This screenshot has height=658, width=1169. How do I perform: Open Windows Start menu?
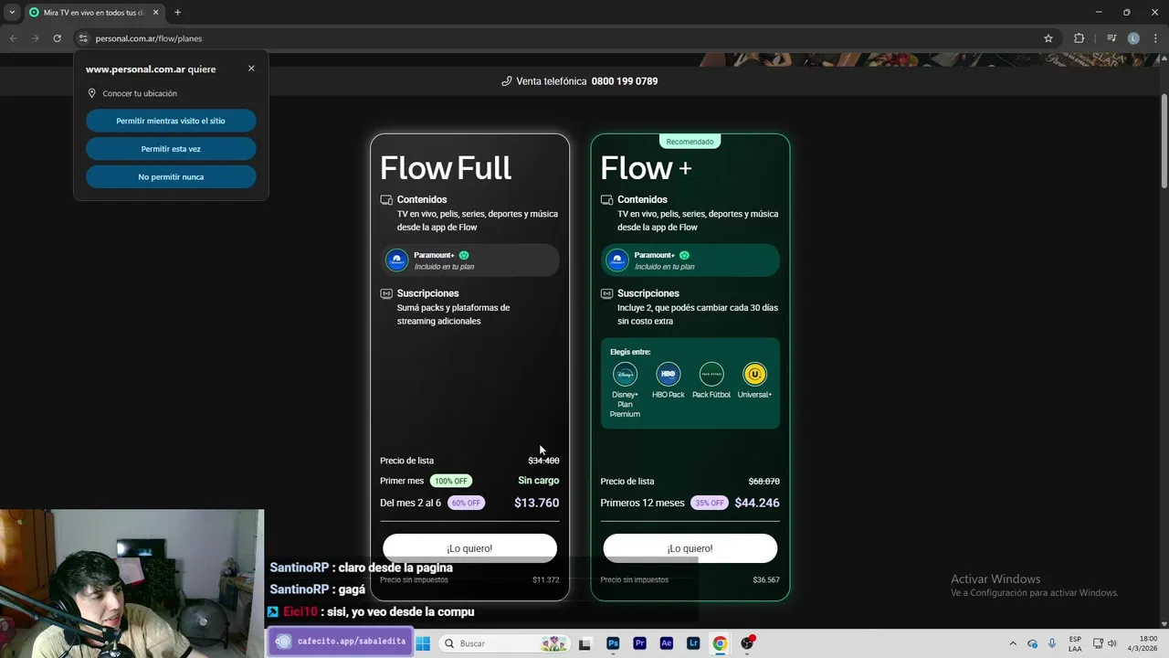pos(423,643)
